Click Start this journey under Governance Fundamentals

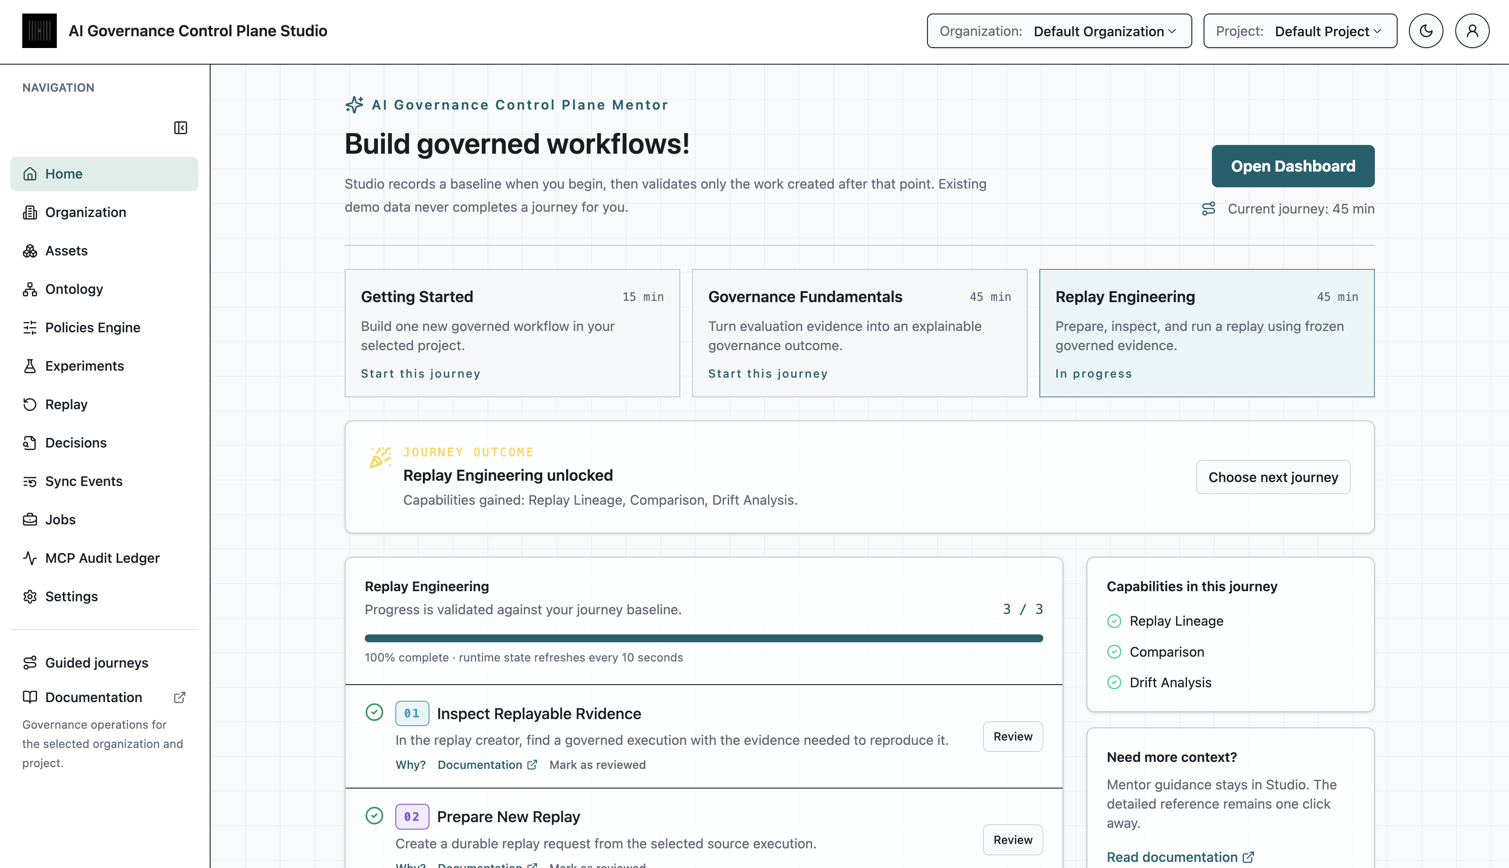tap(768, 374)
